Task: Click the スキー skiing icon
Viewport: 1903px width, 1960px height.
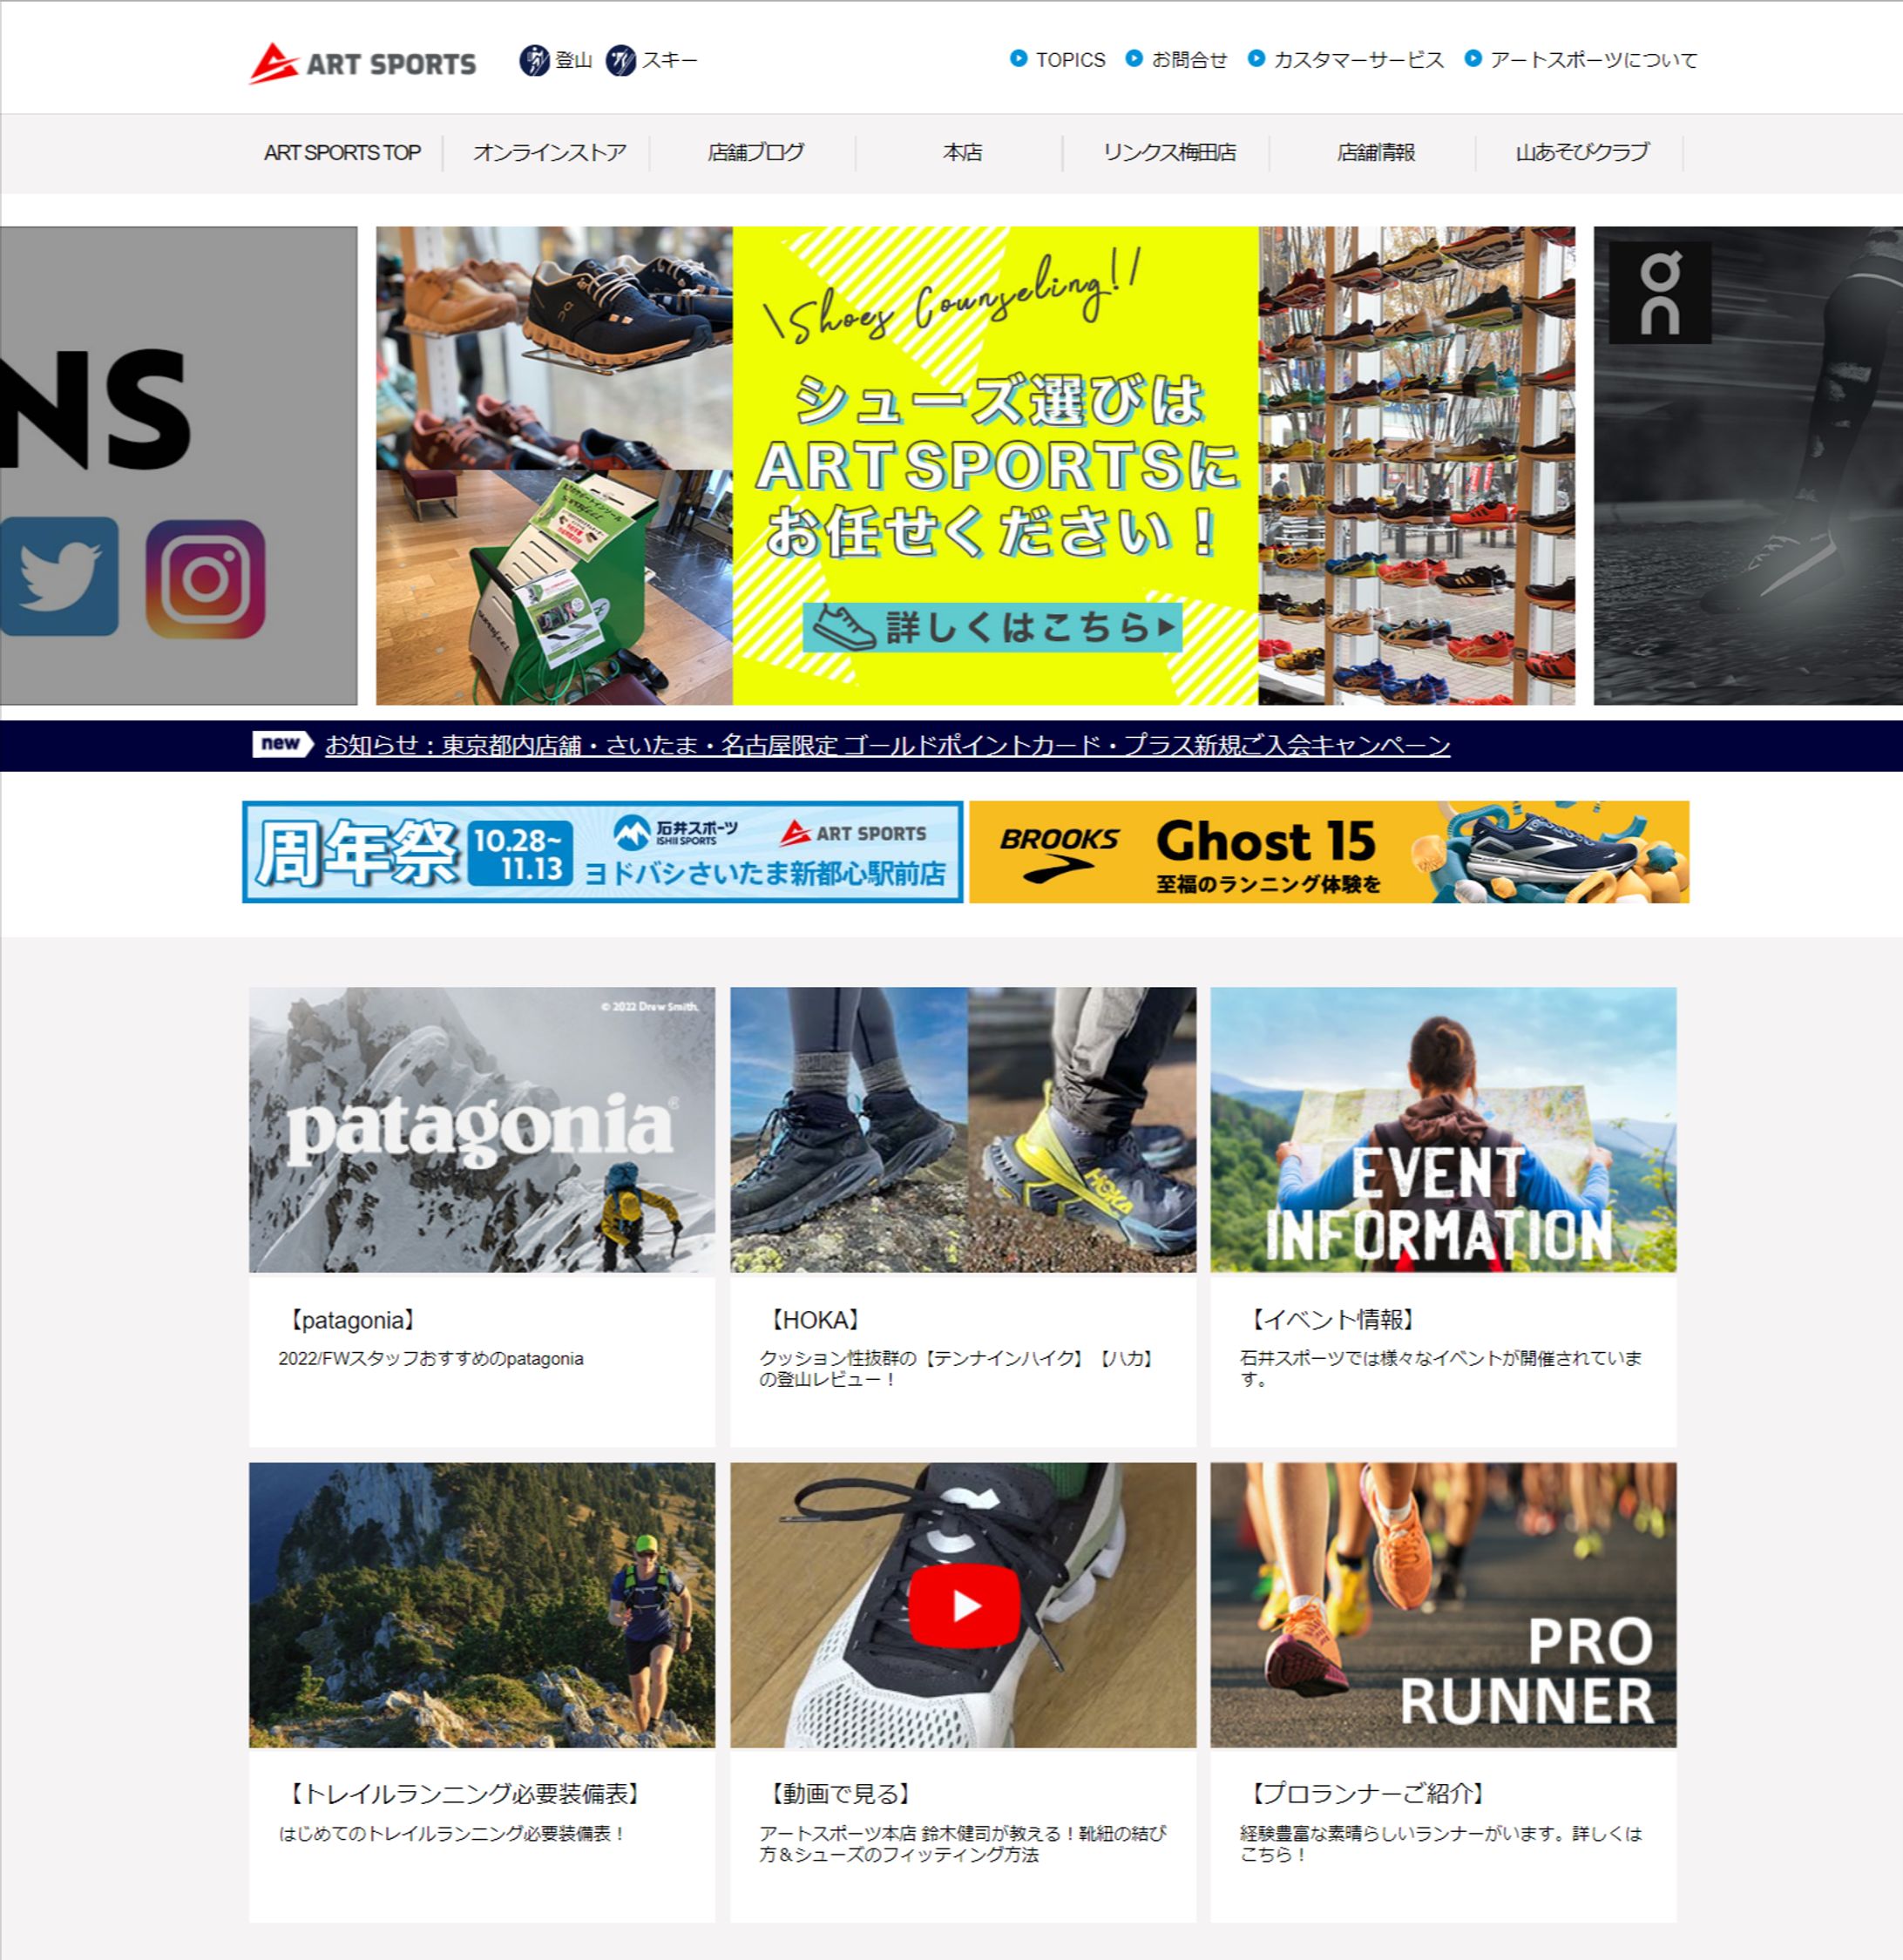Action: tap(620, 60)
